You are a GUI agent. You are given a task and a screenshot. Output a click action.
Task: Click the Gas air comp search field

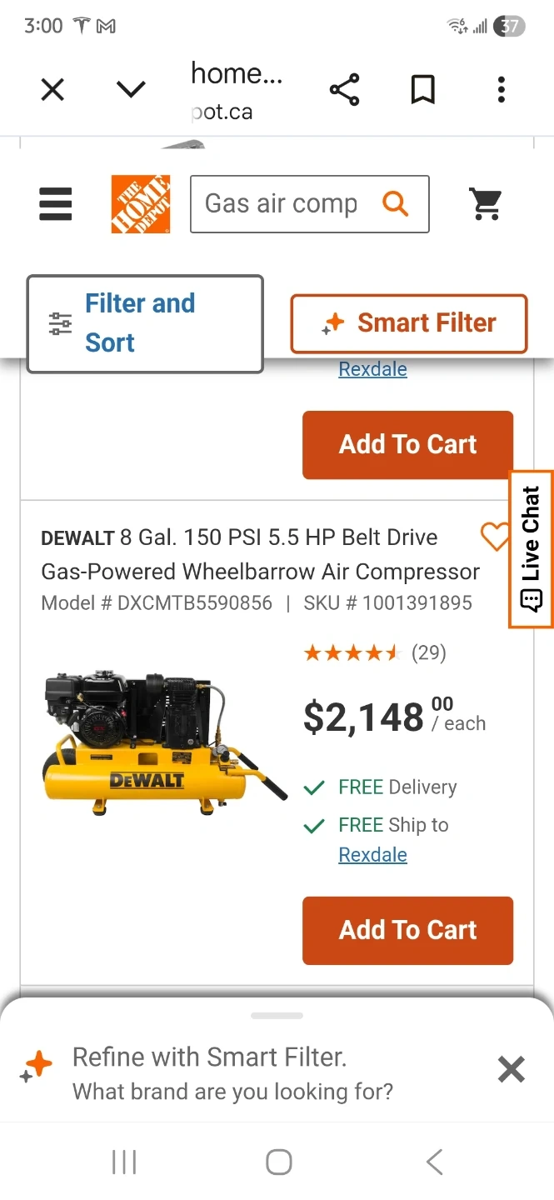coord(283,203)
